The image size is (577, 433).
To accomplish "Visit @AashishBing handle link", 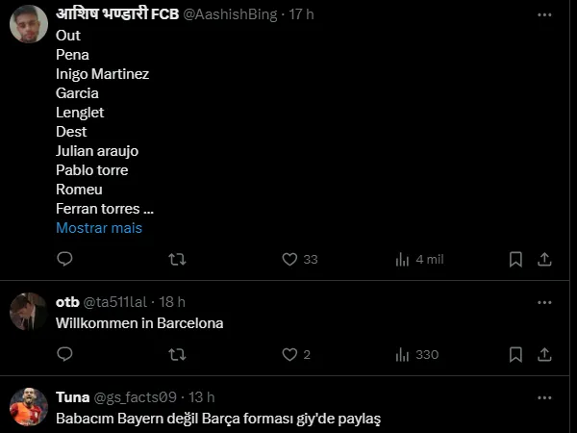I will 234,14.
